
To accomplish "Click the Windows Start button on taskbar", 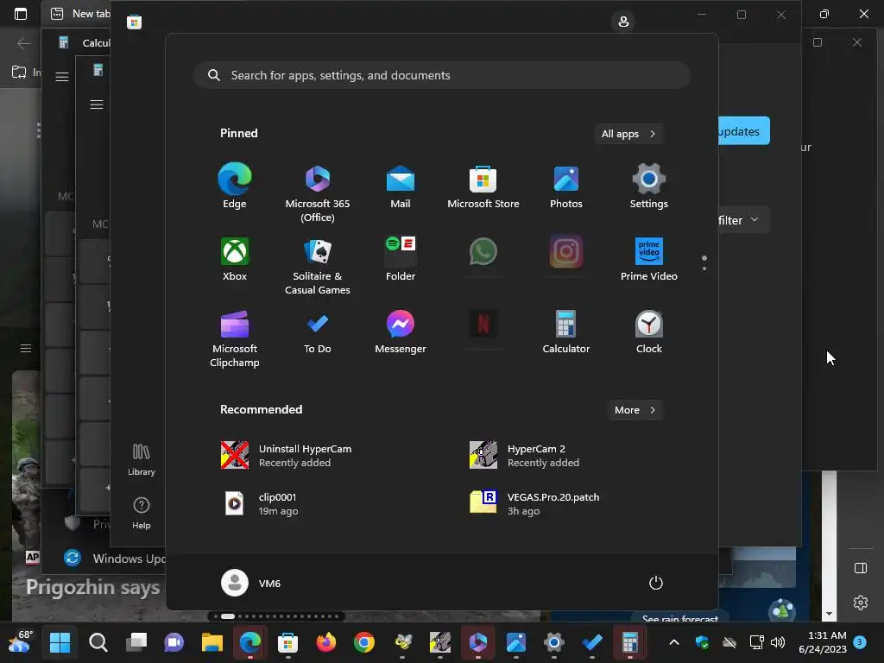I will click(x=60, y=642).
